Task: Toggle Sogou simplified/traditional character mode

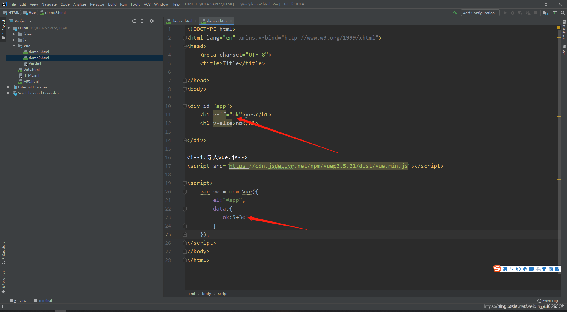Action: click(551, 269)
